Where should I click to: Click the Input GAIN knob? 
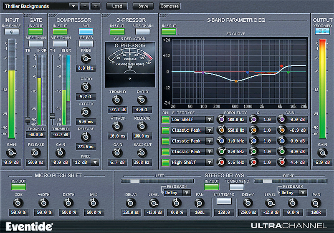[11, 153]
